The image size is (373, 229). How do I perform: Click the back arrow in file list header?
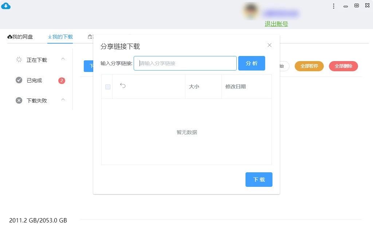pos(123,86)
